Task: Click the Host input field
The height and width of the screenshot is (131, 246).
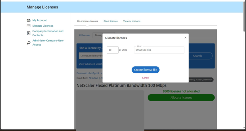Action: (159, 50)
